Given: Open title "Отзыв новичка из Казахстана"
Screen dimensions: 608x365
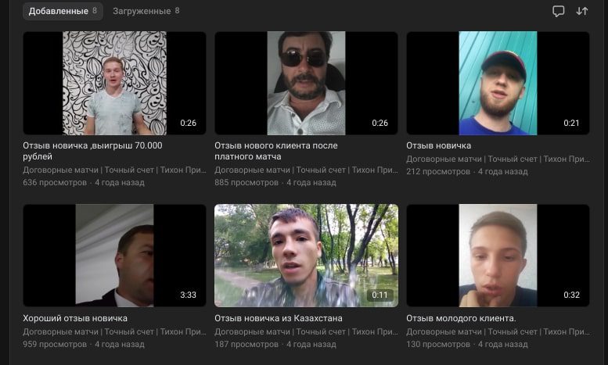Looking at the screenshot, I should point(279,319).
